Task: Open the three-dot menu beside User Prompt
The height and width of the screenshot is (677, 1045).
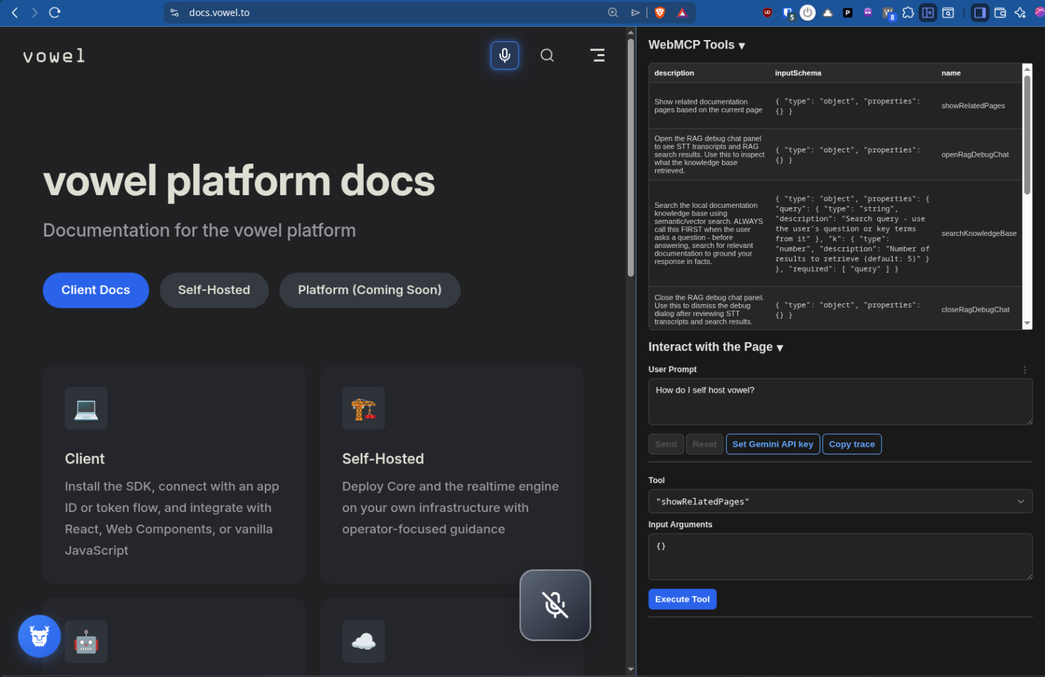Action: tap(1025, 369)
